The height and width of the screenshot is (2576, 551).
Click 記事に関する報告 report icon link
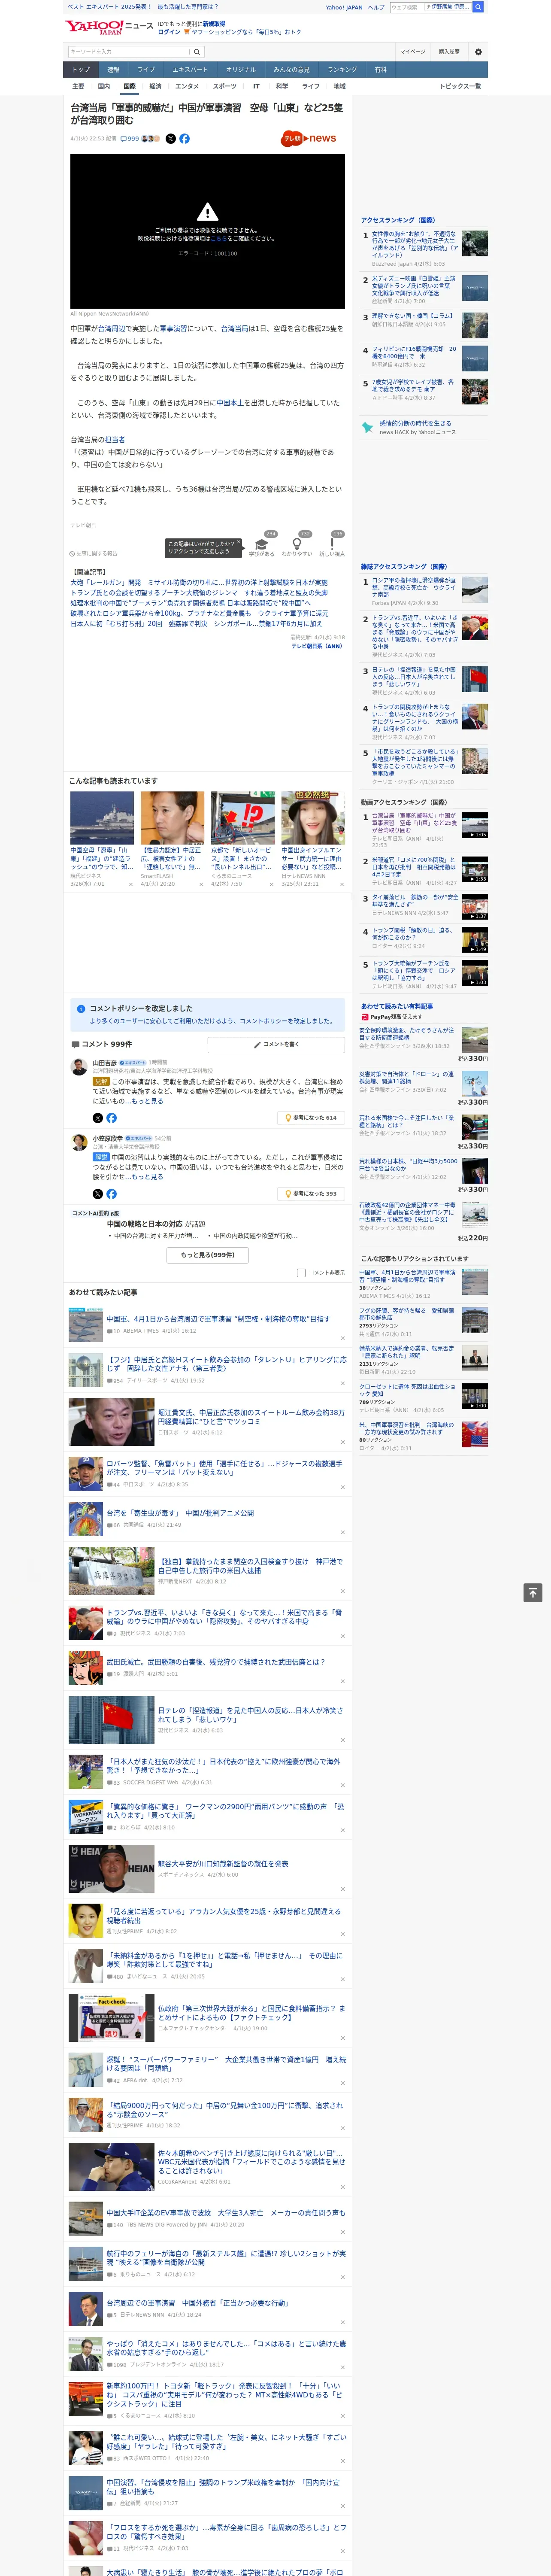click(x=93, y=553)
